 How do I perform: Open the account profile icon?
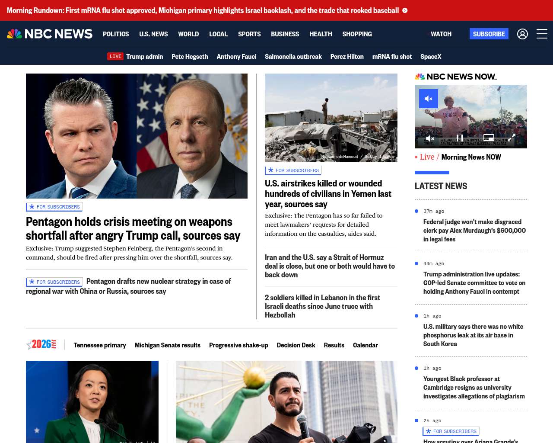pyautogui.click(x=522, y=34)
